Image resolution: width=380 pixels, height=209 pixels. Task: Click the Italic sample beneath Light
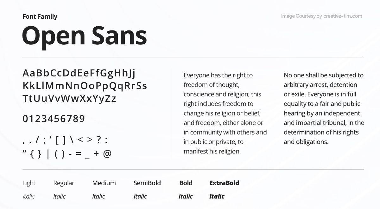(x=28, y=196)
